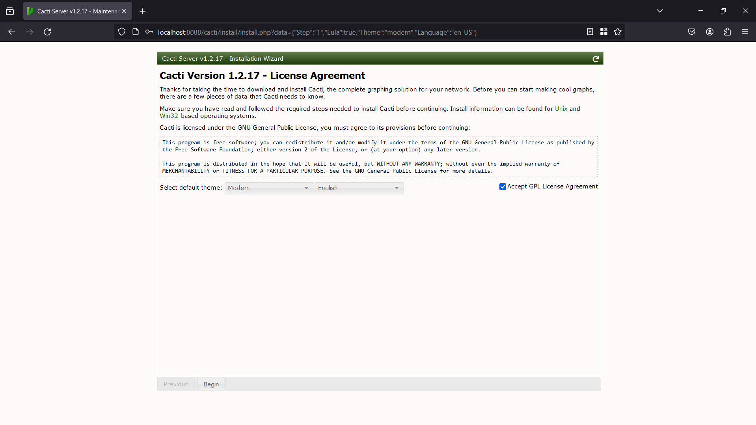Open the Modern theme dropdown
This screenshot has width=756, height=425.
point(269,188)
